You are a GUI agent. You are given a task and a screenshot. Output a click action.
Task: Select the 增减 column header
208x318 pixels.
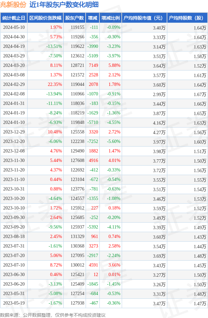pyautogui.click(x=93, y=18)
